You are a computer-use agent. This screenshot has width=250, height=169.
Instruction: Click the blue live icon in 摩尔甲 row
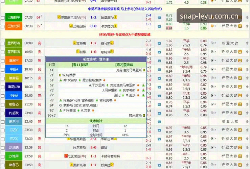pos(159,122)
